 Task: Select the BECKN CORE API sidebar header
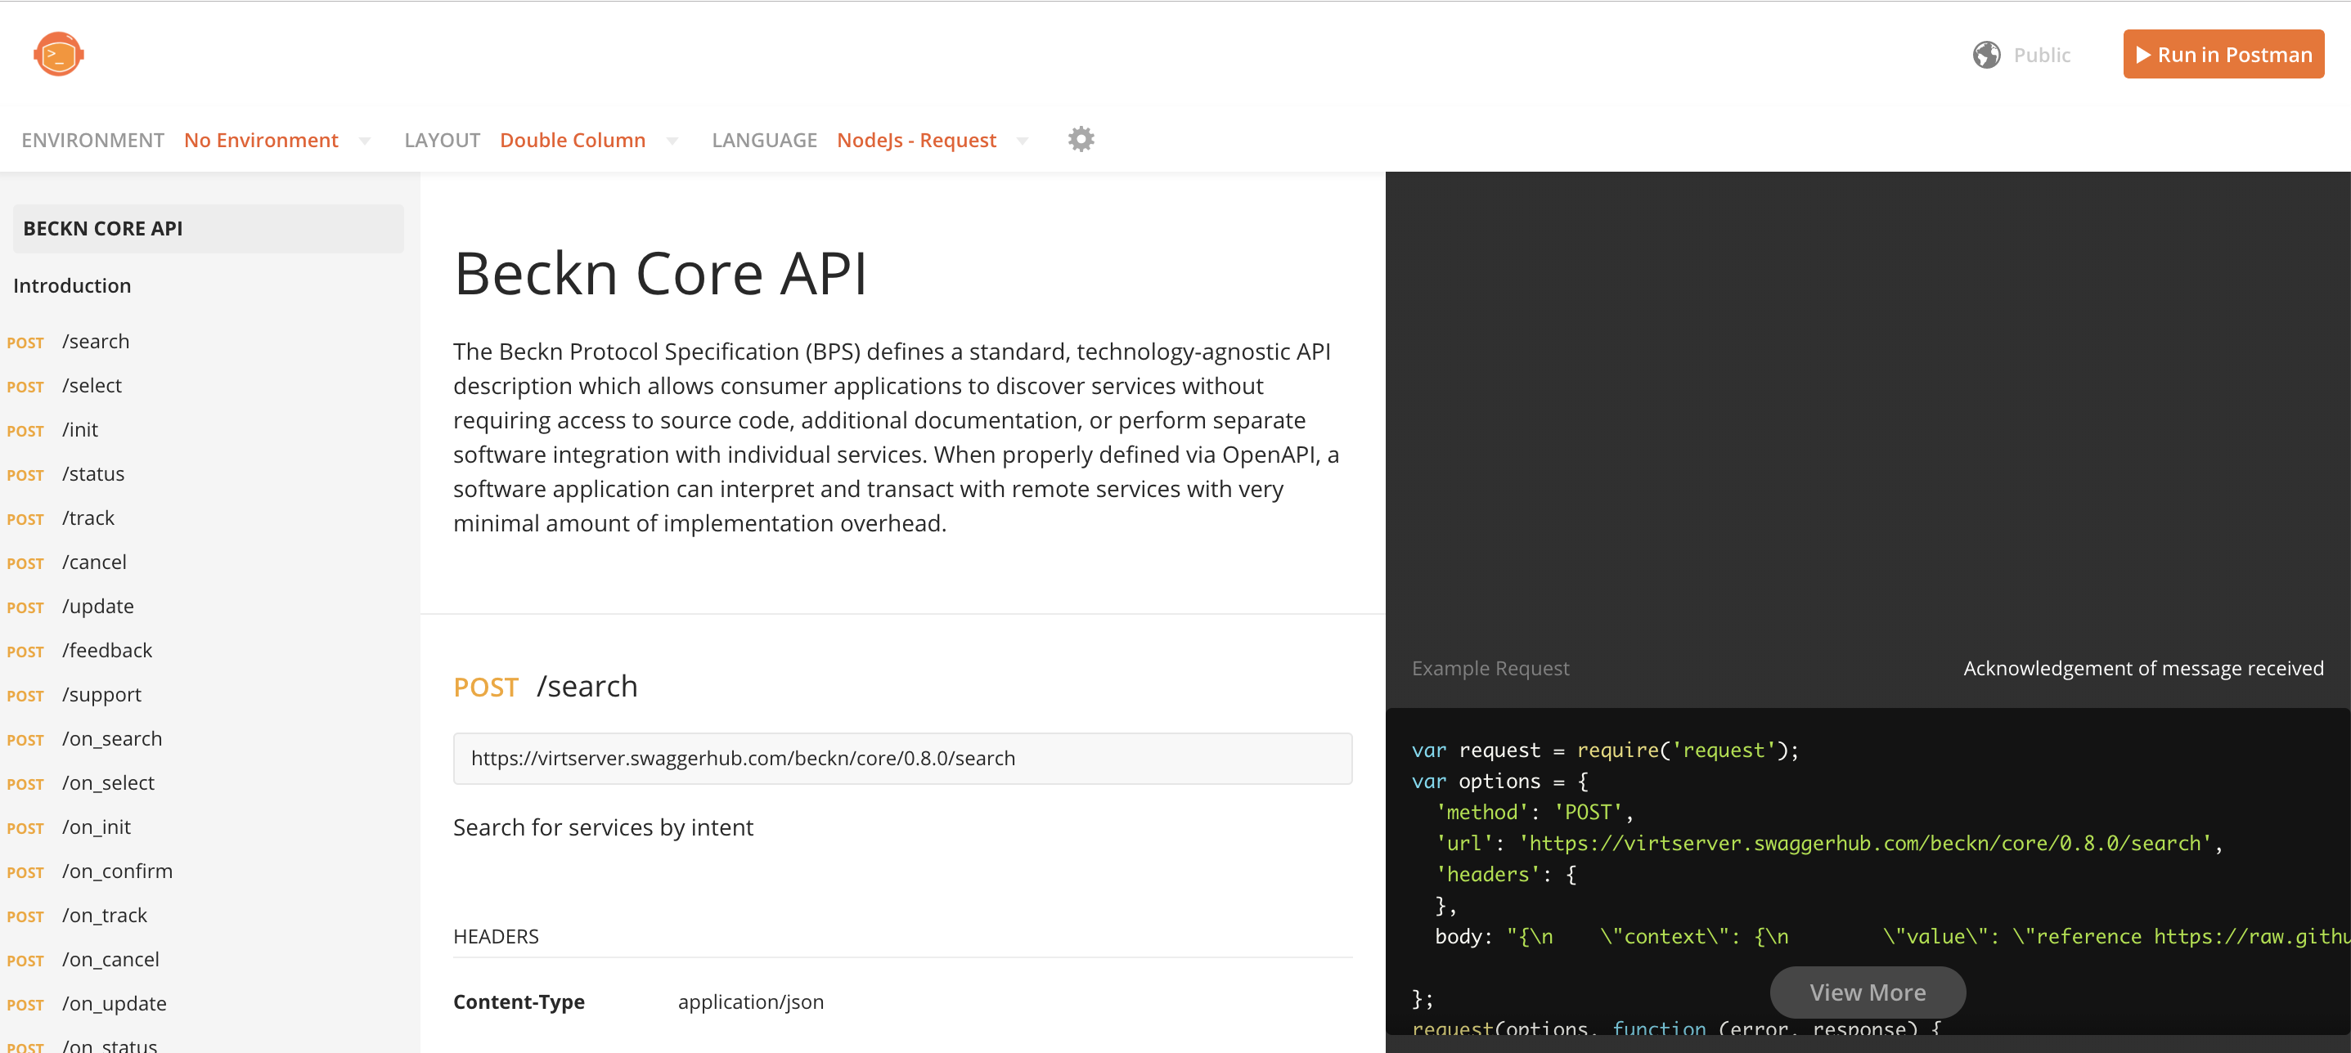pyautogui.click(x=208, y=228)
